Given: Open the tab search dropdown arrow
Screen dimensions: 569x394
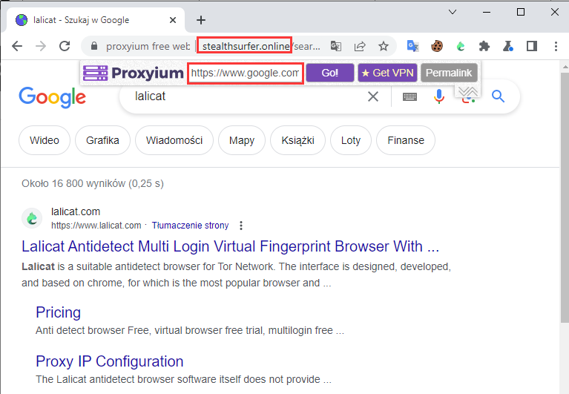Looking at the screenshot, I should (x=452, y=12).
